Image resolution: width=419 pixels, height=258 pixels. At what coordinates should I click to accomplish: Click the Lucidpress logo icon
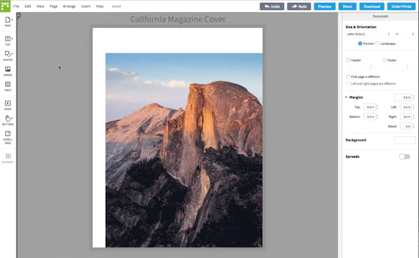click(x=5, y=6)
